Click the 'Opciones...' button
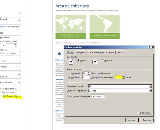This screenshot has height=130, width=160. pyautogui.click(x=145, y=113)
